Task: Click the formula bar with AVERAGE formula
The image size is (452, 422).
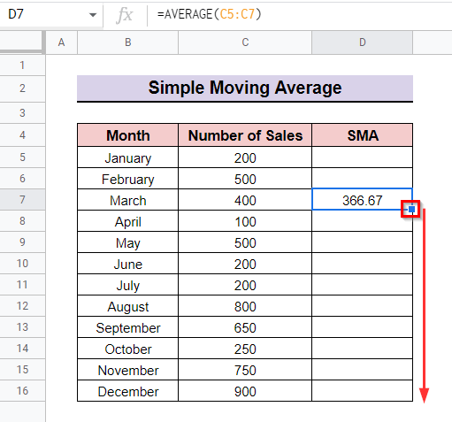Action: 299,14
